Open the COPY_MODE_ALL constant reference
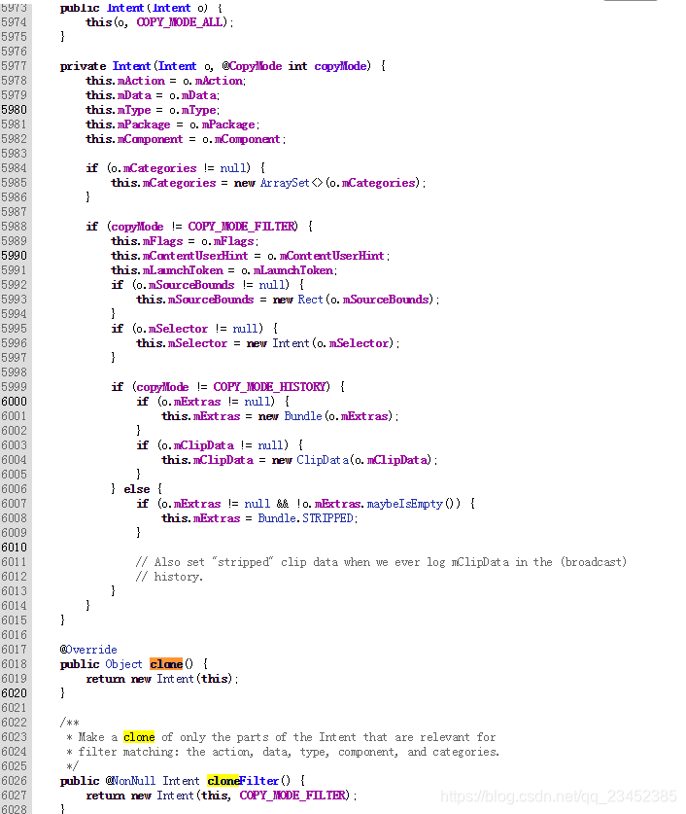 pos(180,22)
